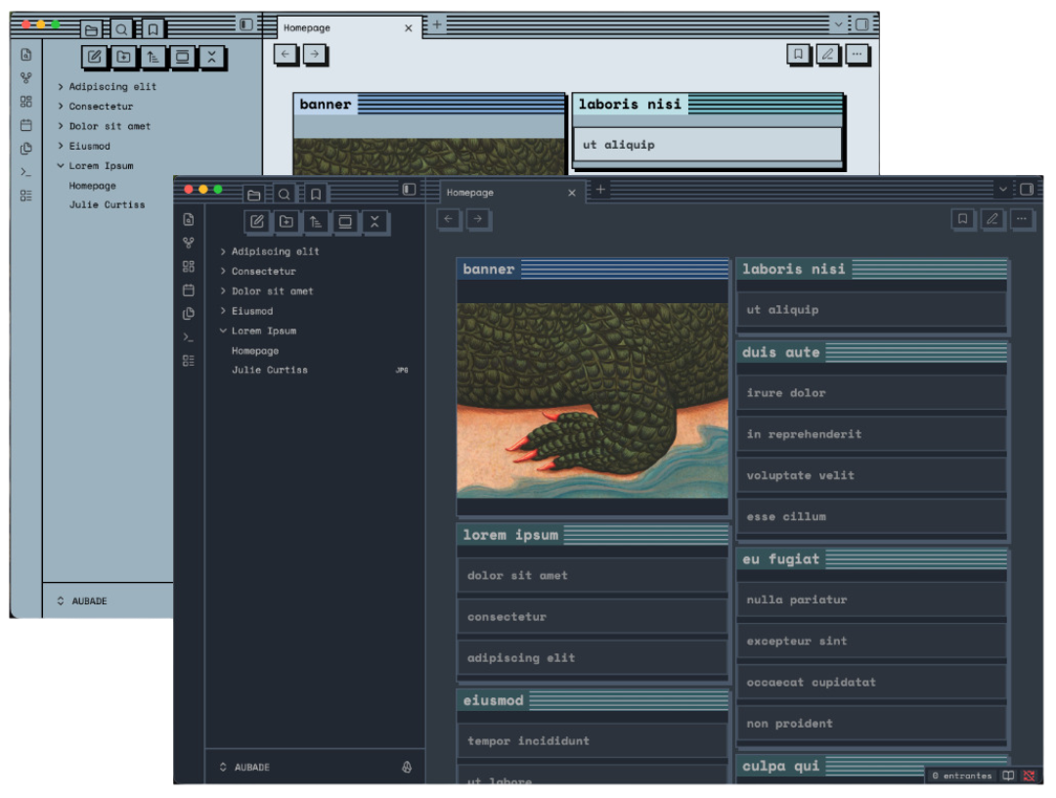Navigate back in dark window
The image size is (1056, 798).
(x=449, y=219)
